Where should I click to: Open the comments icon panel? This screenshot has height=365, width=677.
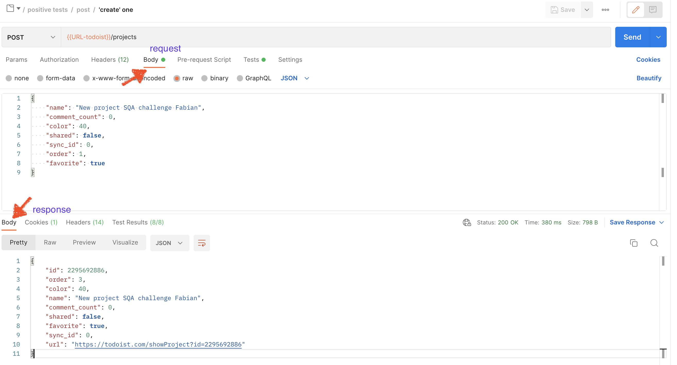(x=653, y=10)
